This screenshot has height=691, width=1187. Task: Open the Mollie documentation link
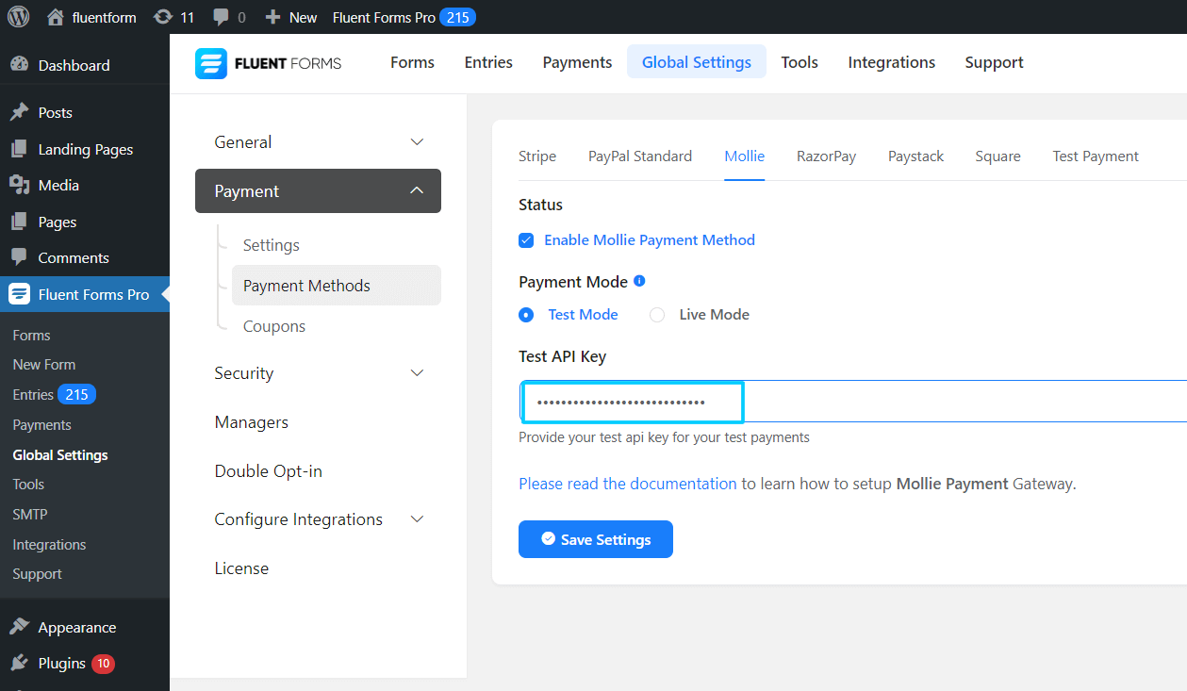click(627, 483)
